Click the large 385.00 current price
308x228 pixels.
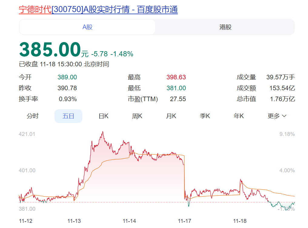click(50, 50)
